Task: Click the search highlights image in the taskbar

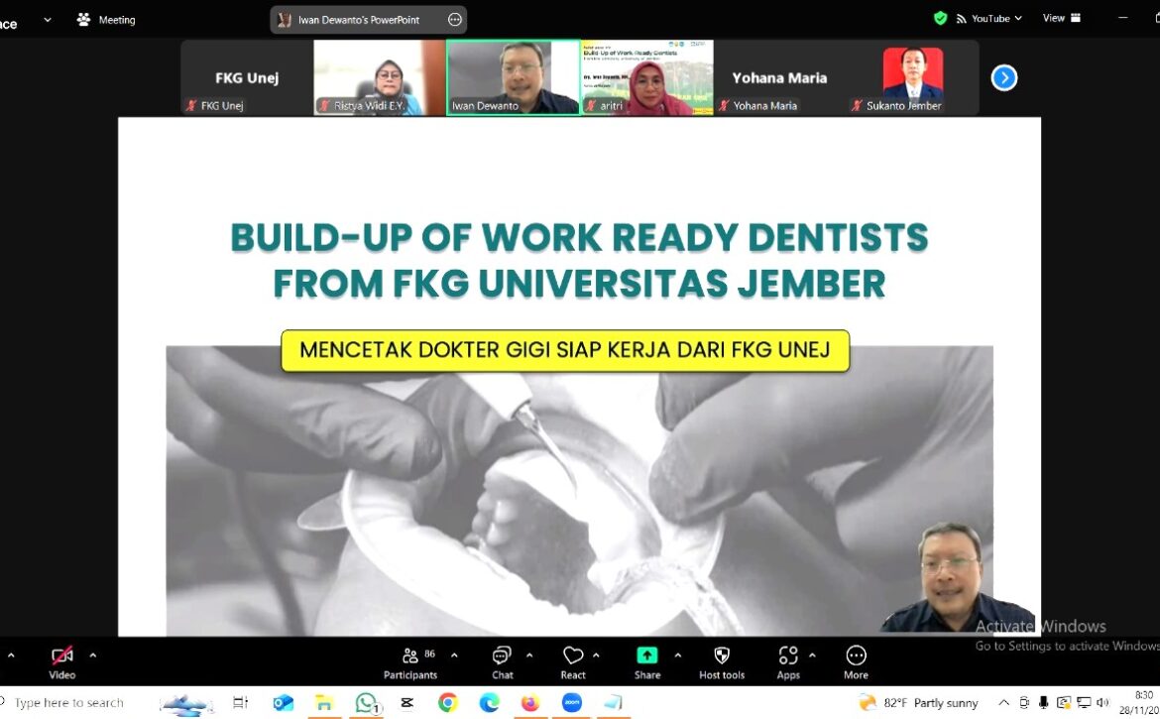Action: pyautogui.click(x=184, y=703)
